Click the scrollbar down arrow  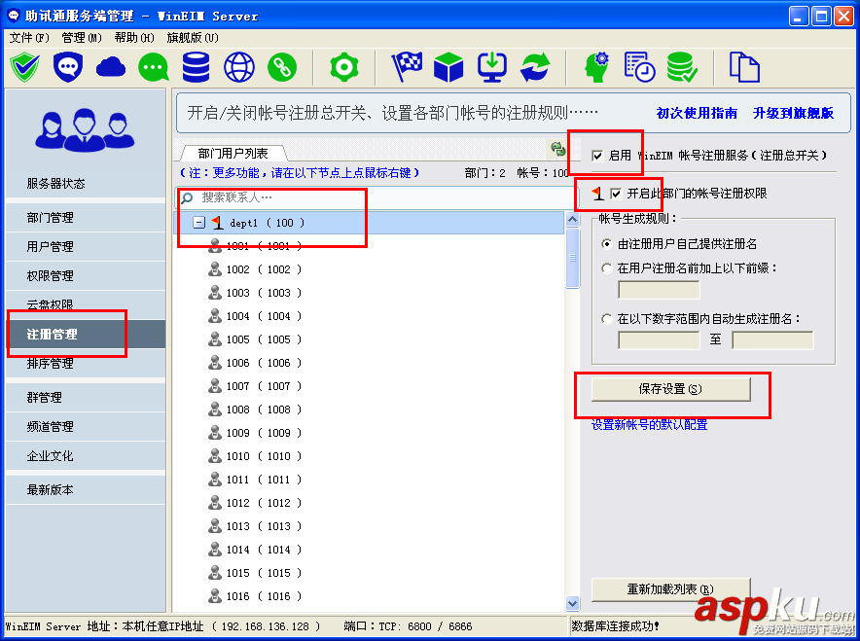click(x=573, y=603)
